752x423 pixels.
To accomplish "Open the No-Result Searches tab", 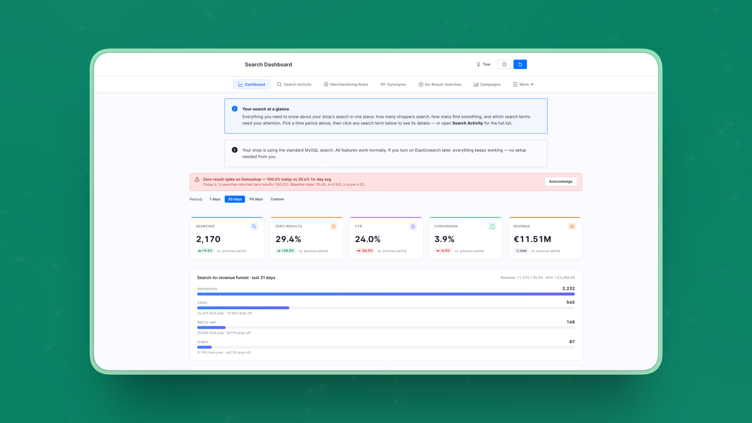I will tap(440, 84).
